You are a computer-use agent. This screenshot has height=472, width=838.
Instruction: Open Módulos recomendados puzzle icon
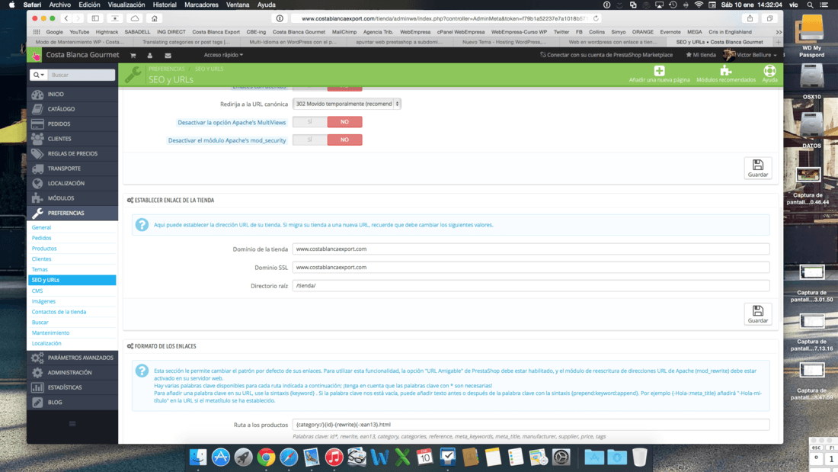[x=725, y=71]
